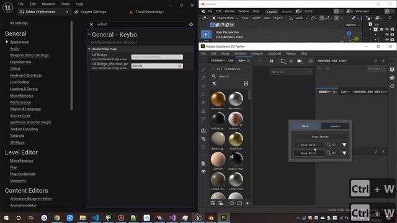Open the arrow dropdown beside Push UE

[x=344, y=144]
